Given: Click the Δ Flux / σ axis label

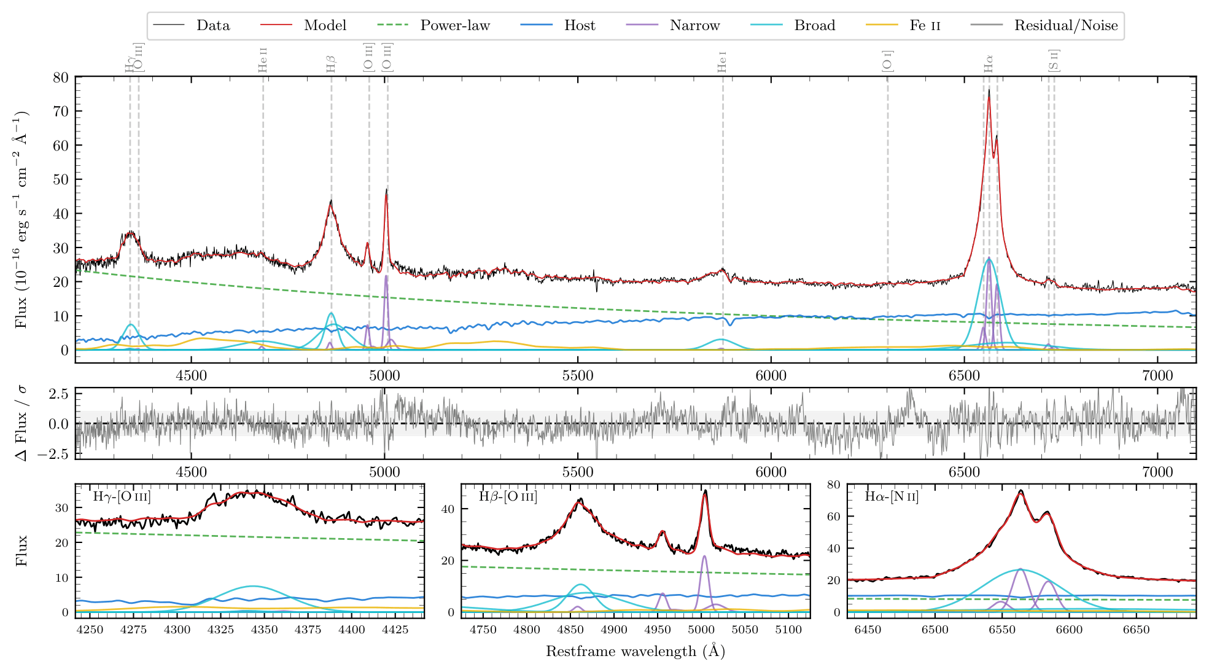Looking at the screenshot, I should point(22,423).
